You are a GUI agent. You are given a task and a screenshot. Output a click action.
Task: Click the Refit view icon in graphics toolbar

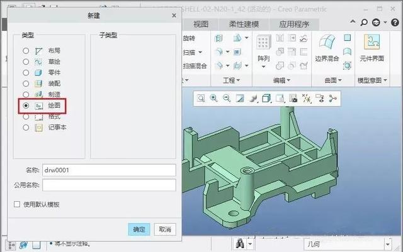[x=201, y=98]
